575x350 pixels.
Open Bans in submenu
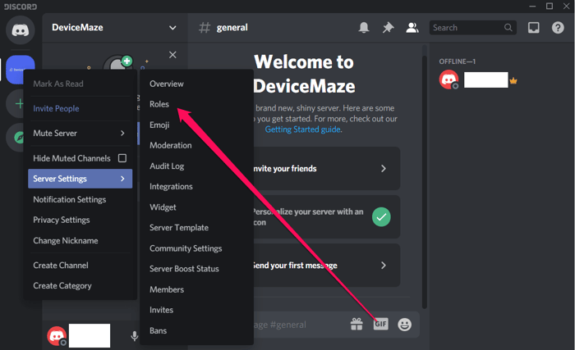[x=196, y=330]
